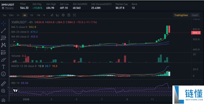This screenshot has height=104, width=204.
Task: Select the ruler measure tool
Action: (x=3, y=84)
